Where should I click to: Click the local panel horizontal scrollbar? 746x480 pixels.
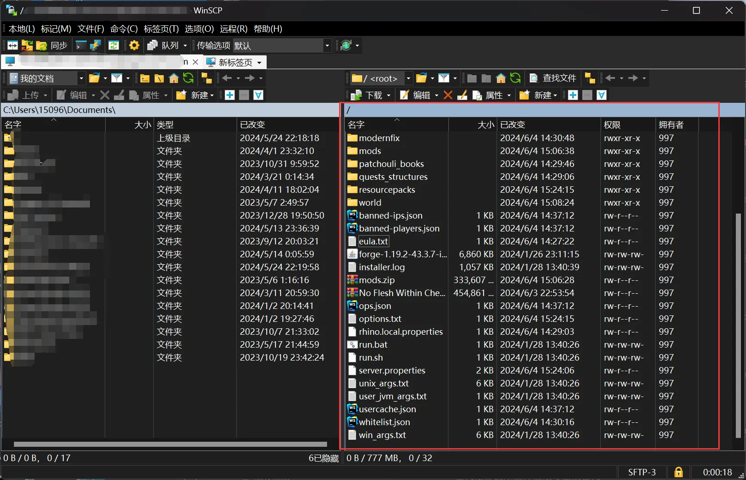(x=170, y=444)
